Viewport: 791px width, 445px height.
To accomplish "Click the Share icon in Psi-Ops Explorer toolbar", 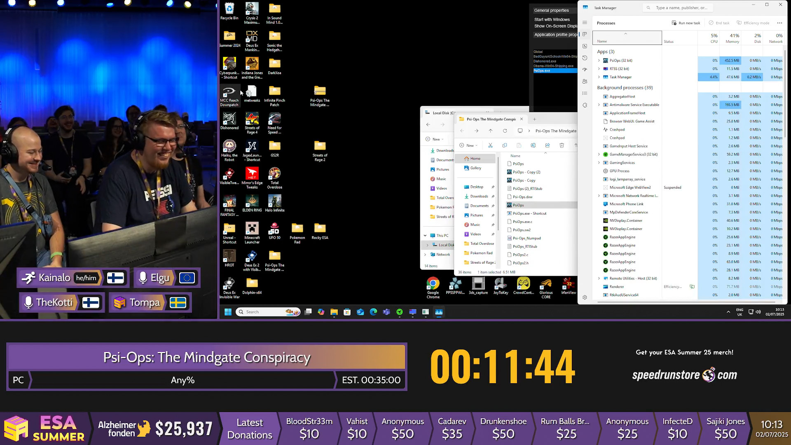I will click(548, 145).
